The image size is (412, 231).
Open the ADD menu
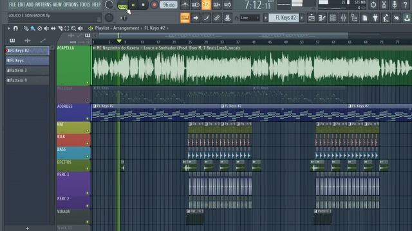click(30, 4)
